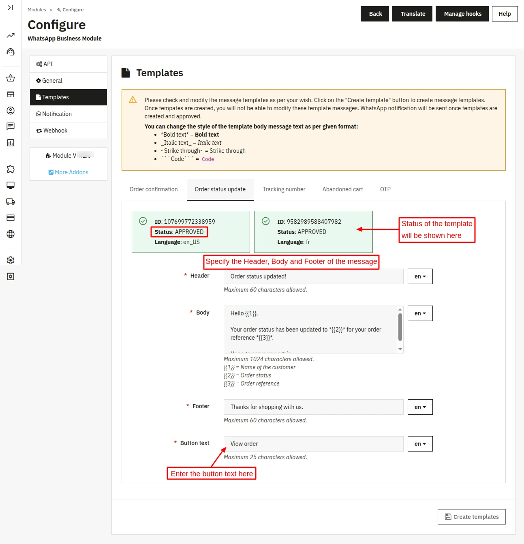Click the Create templates button
Viewport: 524px width, 544px height.
pos(471,517)
